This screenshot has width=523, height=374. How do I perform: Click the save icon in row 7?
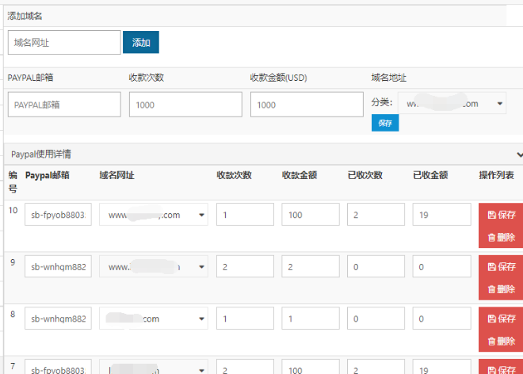pos(492,370)
